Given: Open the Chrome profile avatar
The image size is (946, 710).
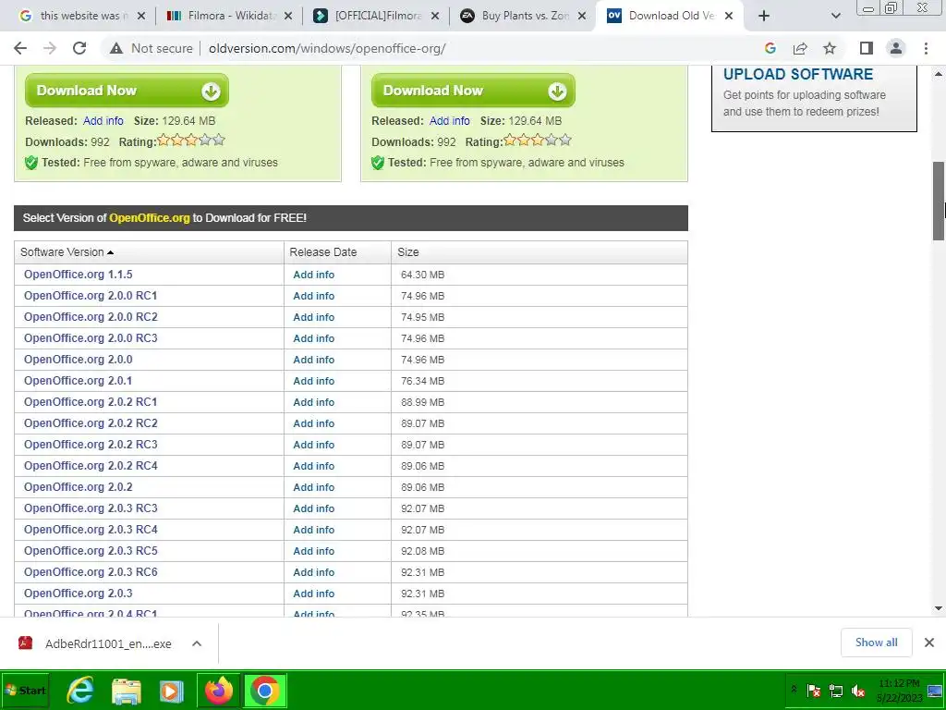Looking at the screenshot, I should click(x=896, y=48).
